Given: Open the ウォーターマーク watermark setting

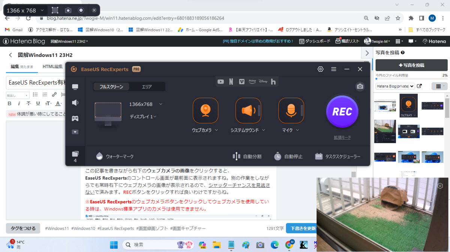Looking at the screenshot, I should pos(115,157).
